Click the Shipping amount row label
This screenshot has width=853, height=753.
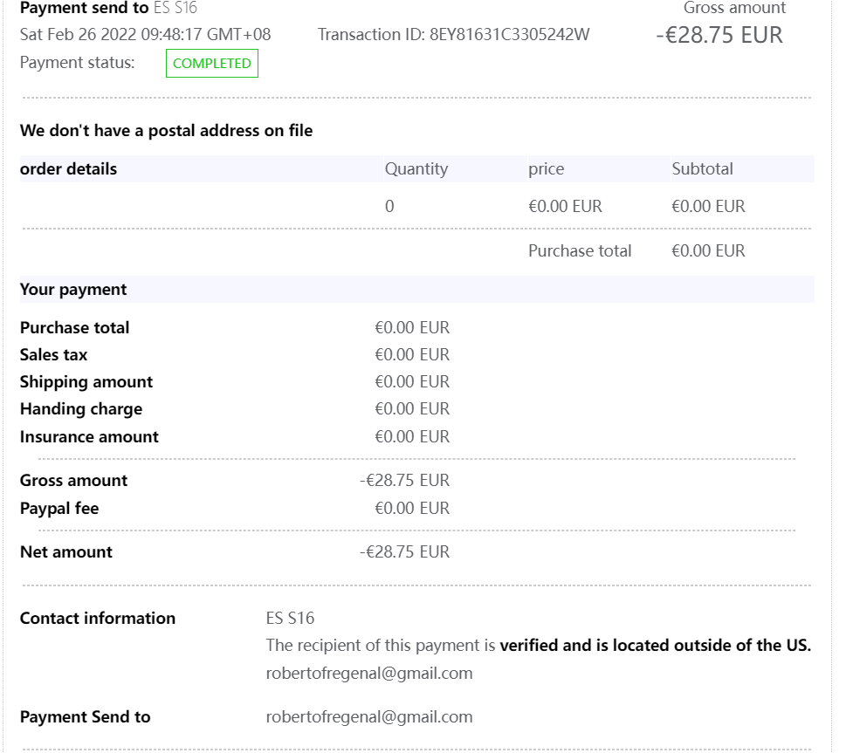tap(86, 381)
